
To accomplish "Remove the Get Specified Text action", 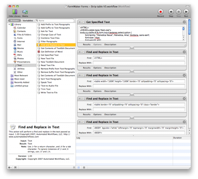I will tap(184, 22).
